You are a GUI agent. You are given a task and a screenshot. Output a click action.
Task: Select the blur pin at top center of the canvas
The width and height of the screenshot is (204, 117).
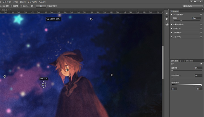(91, 19)
